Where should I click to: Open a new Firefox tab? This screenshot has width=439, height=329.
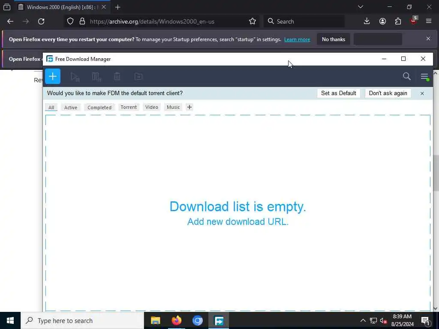click(117, 7)
